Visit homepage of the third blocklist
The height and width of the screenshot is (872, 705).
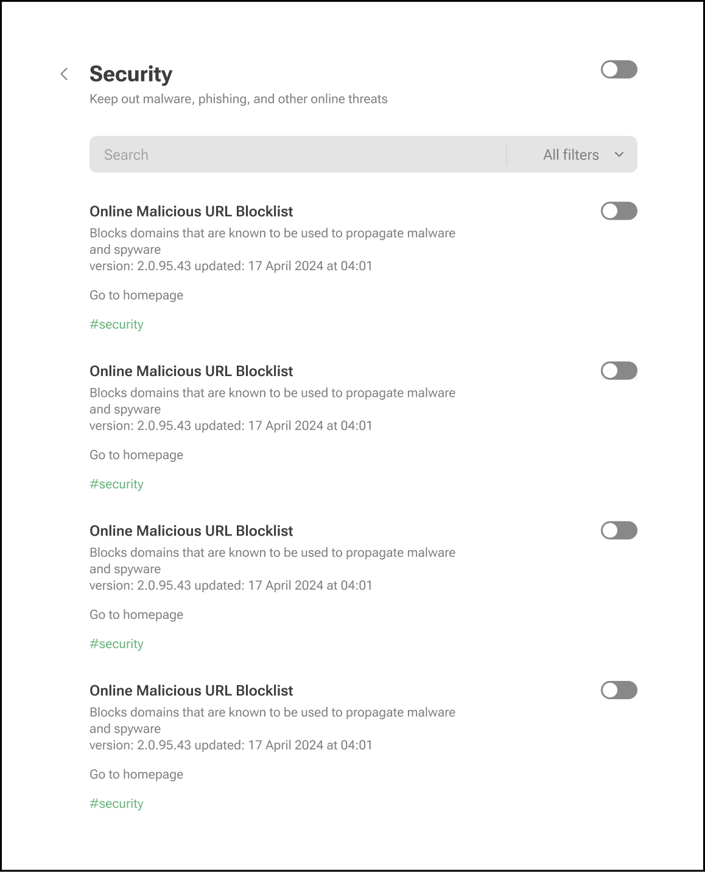136,615
